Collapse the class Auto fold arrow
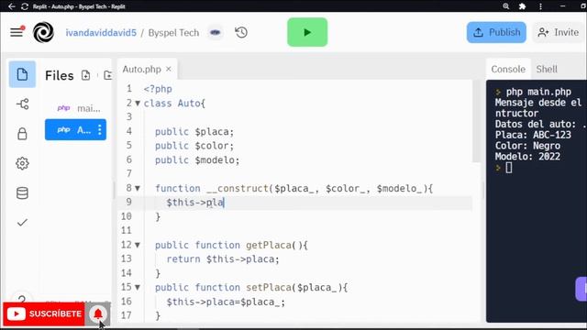The height and width of the screenshot is (330, 587). tap(138, 104)
